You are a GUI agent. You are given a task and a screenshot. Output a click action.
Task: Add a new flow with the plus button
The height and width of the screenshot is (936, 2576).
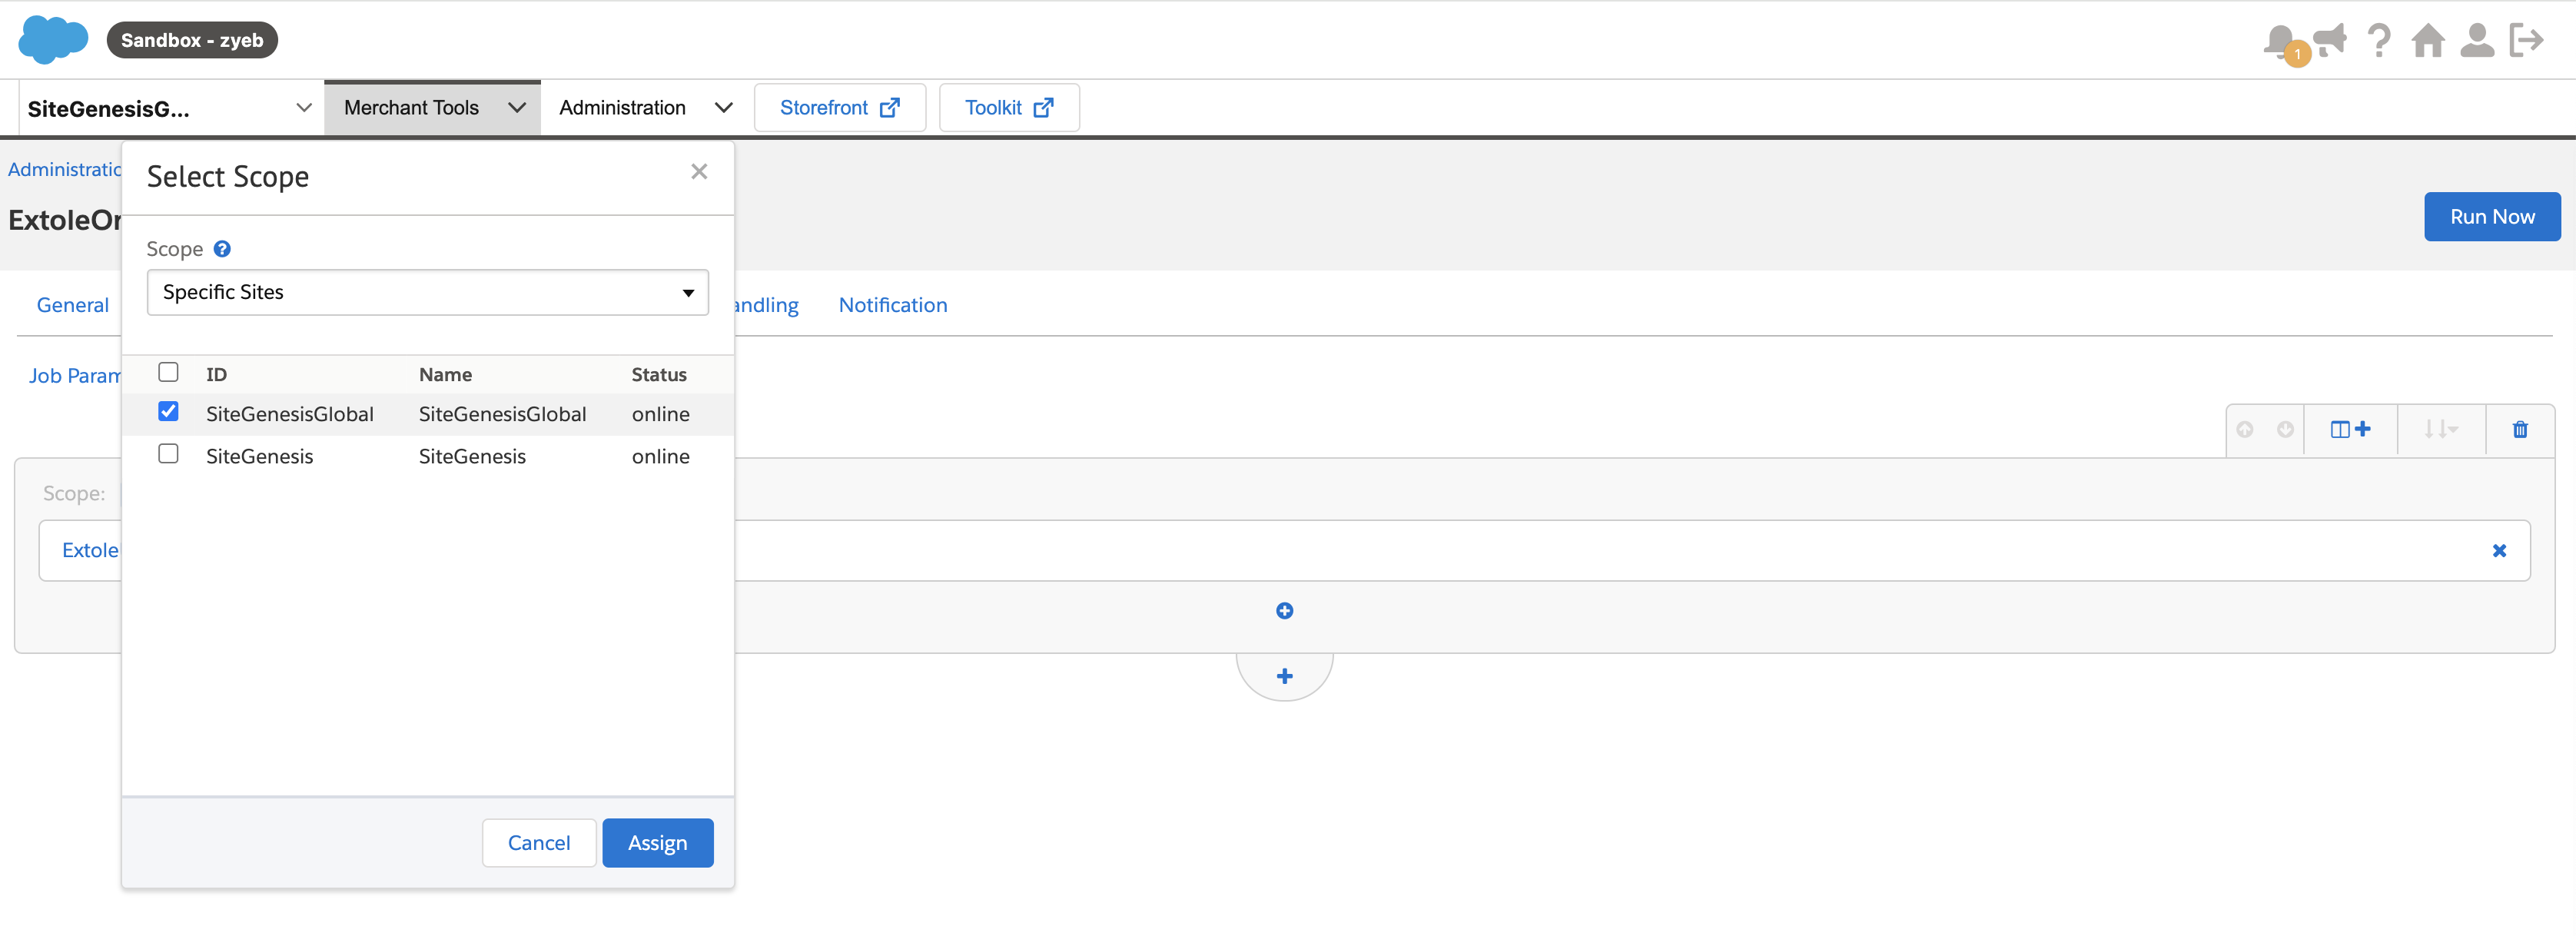tap(1285, 677)
